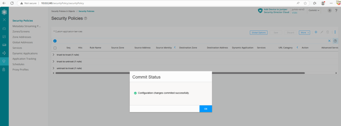Click the blue info icon in the banner
Screen dimensions: 341x126
55,41
